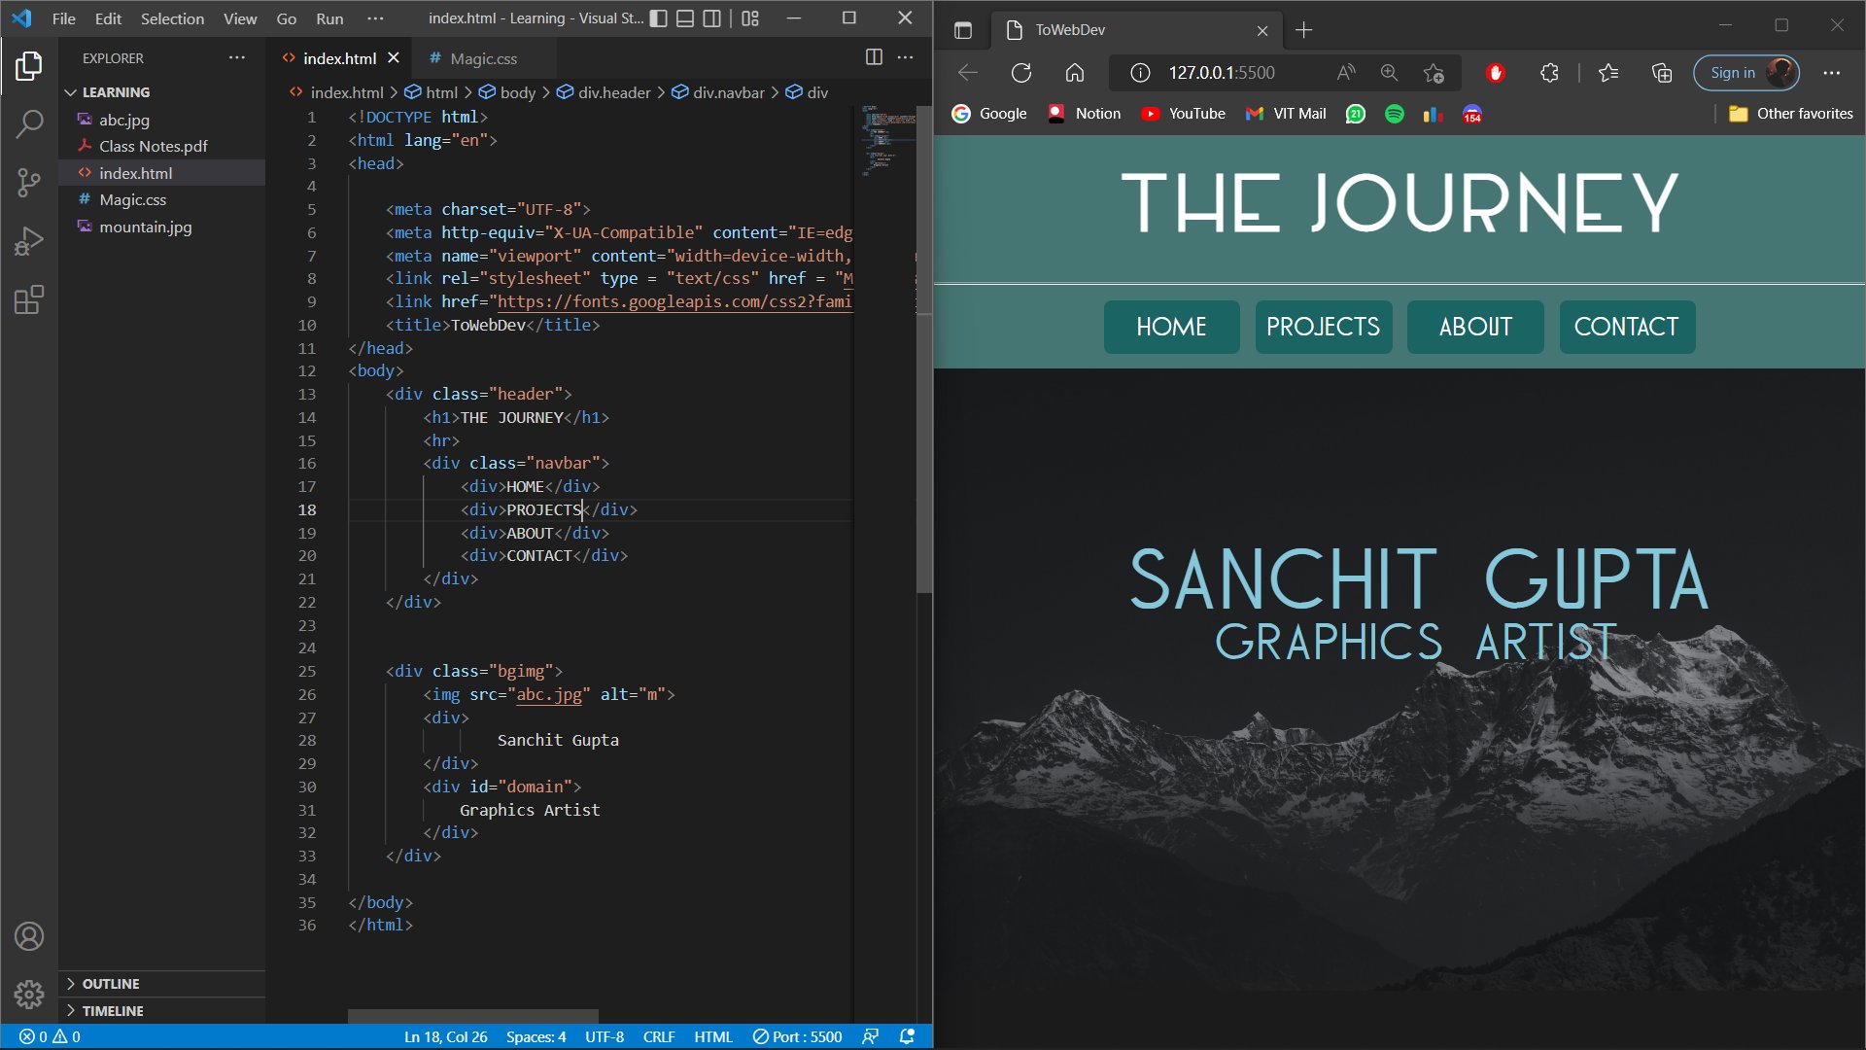Toggle Primary Side Bar layout icon
1866x1050 pixels.
pos(659,18)
